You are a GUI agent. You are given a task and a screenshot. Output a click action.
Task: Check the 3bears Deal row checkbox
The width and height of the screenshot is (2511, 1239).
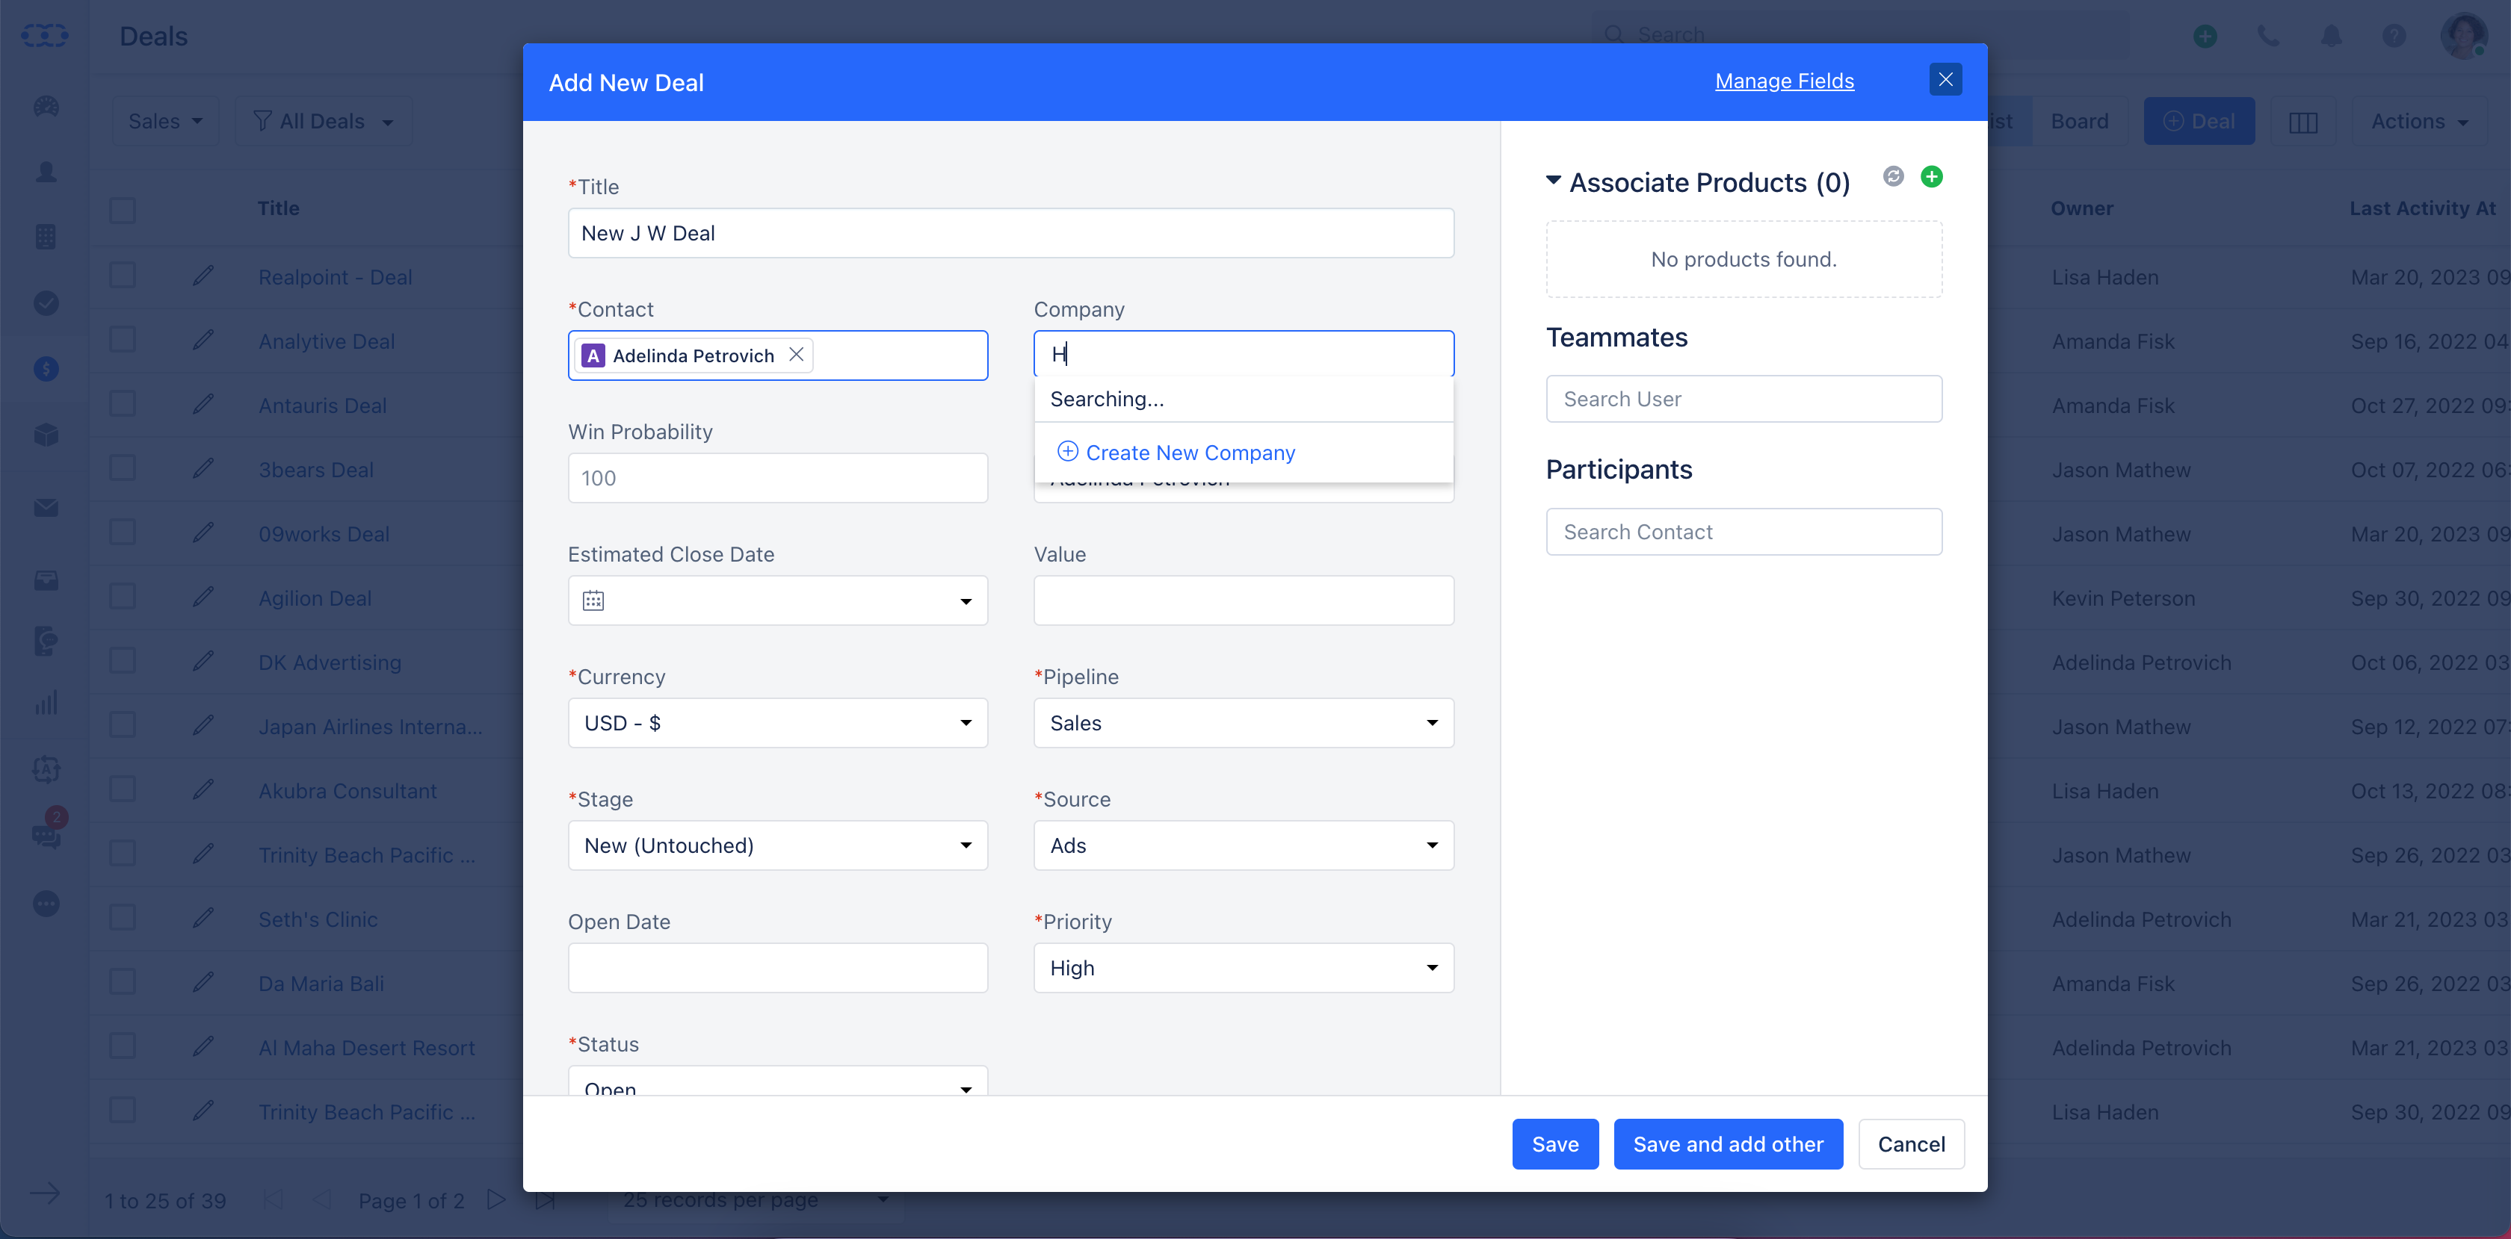[123, 468]
